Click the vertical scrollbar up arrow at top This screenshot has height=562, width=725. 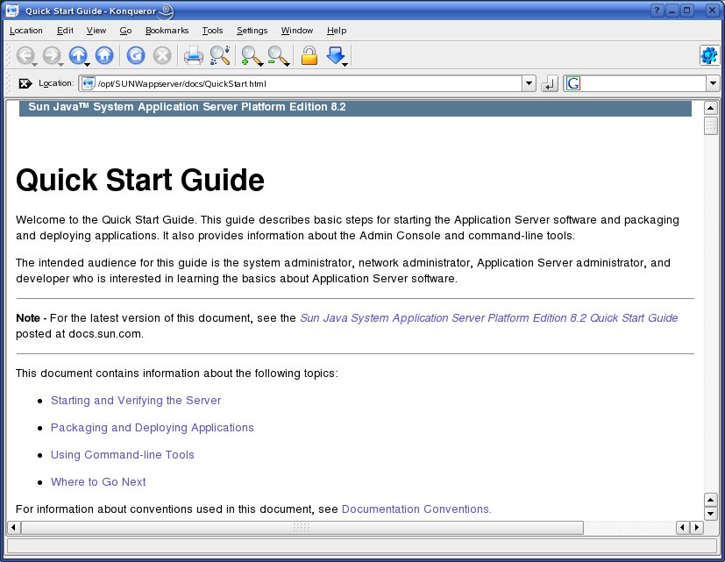(x=711, y=108)
